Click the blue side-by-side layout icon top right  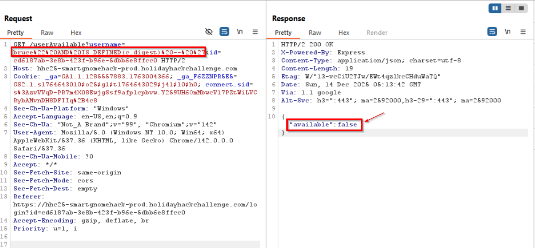pos(494,8)
